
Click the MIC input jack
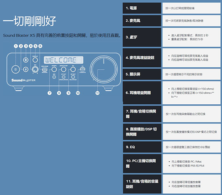click(54, 77)
